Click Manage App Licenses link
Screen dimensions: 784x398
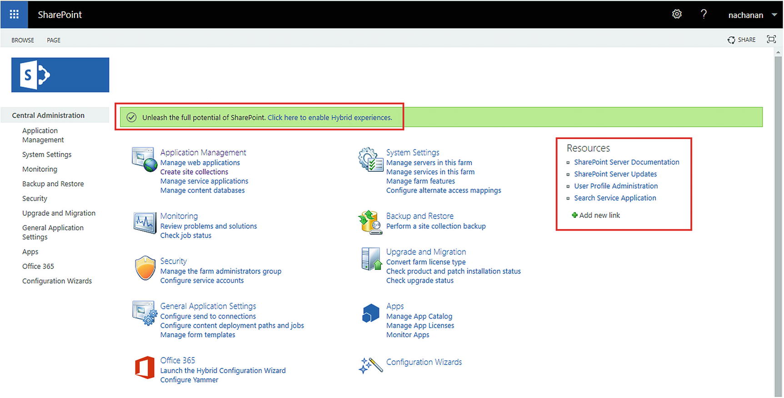click(x=420, y=325)
